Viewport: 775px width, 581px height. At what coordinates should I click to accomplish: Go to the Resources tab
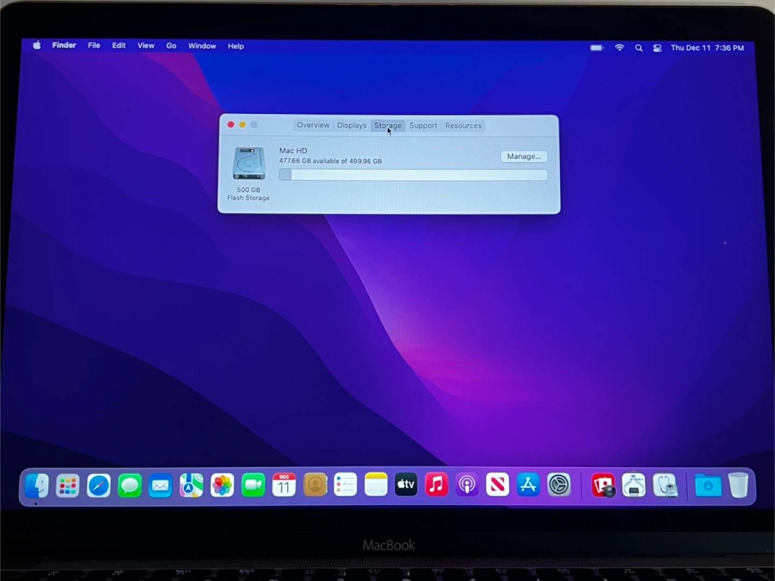(463, 125)
